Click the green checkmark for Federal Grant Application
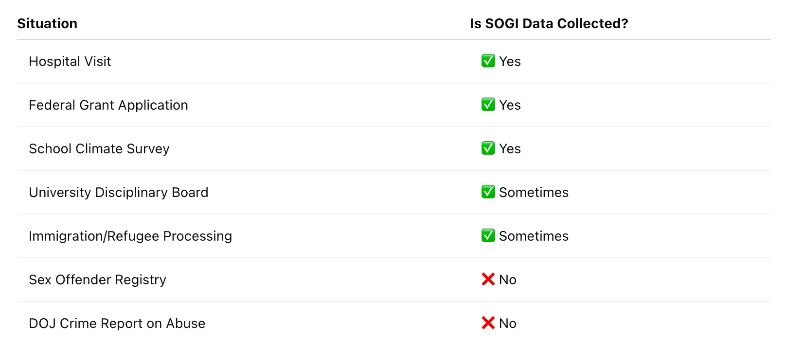This screenshot has height=360, width=785. pos(488,105)
